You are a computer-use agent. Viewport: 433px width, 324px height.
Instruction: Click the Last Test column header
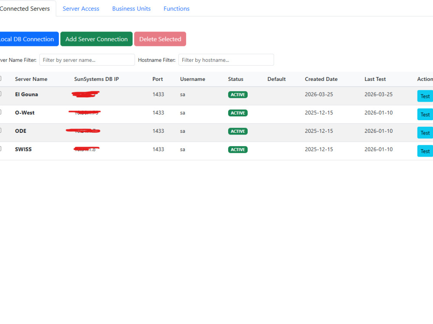tap(375, 79)
